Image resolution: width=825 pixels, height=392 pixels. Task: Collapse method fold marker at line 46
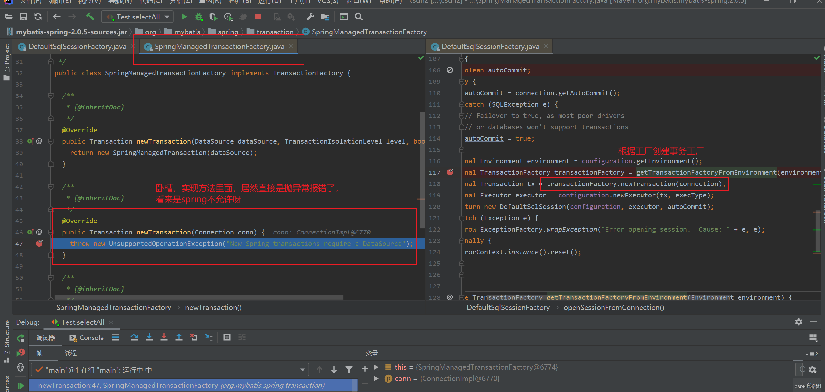pyautogui.click(x=51, y=232)
